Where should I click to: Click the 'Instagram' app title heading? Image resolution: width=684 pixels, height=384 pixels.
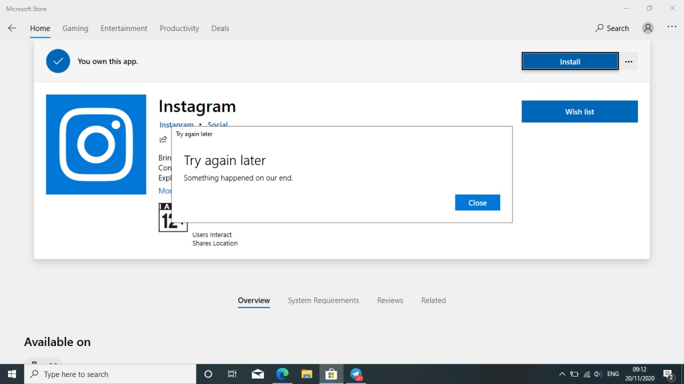[x=197, y=106]
